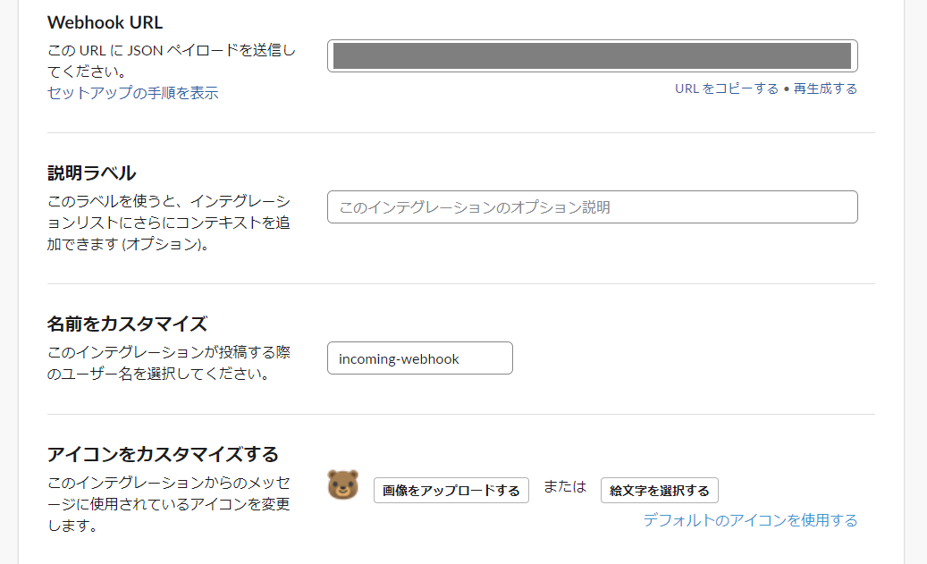Screen dimensions: 927x564
Task: Click the grayed-out webhook URL box
Action: tap(592, 55)
